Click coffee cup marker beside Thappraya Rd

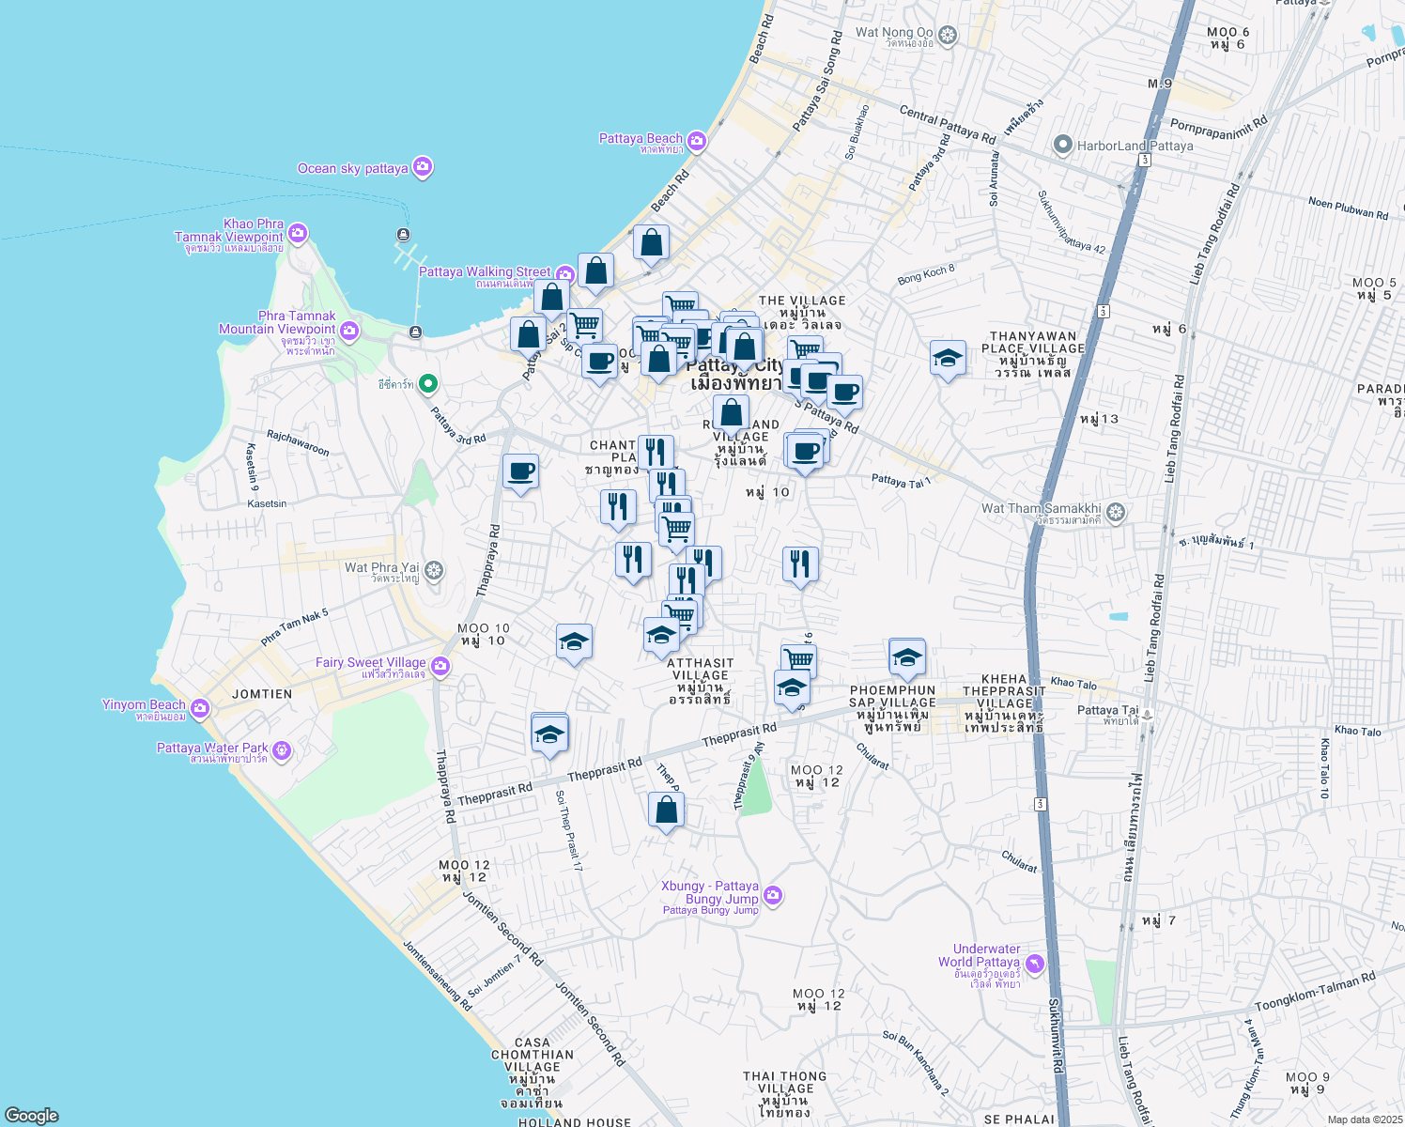point(520,471)
